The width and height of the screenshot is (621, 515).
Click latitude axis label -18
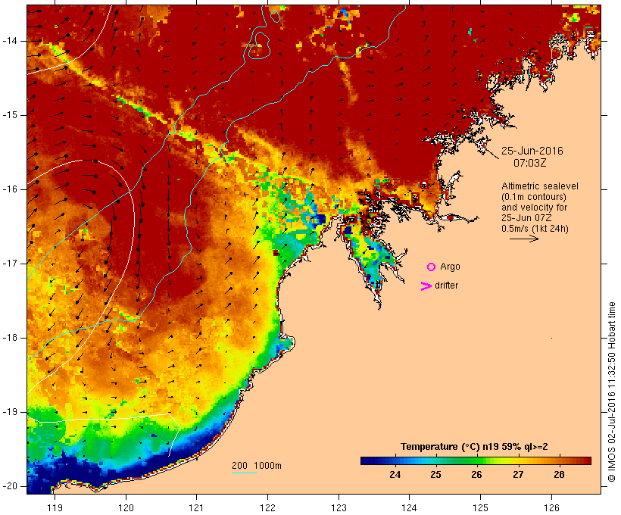coord(10,338)
